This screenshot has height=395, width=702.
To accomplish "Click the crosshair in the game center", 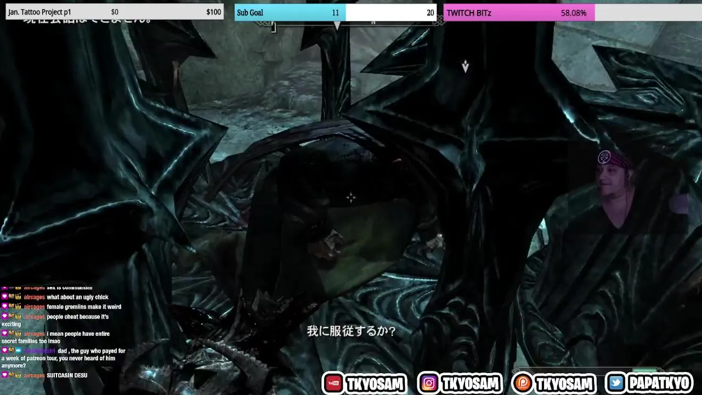I will [x=351, y=198].
